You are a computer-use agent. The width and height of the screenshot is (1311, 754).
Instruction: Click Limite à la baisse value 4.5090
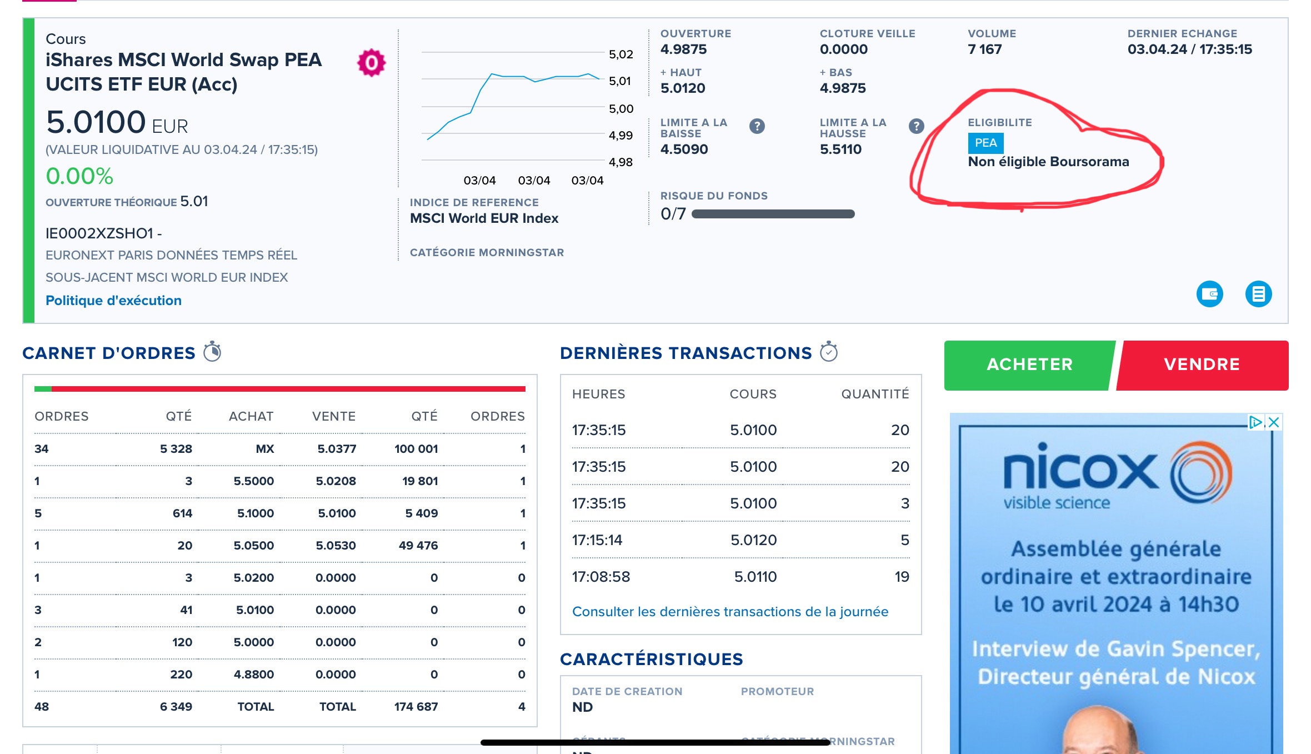click(x=684, y=149)
